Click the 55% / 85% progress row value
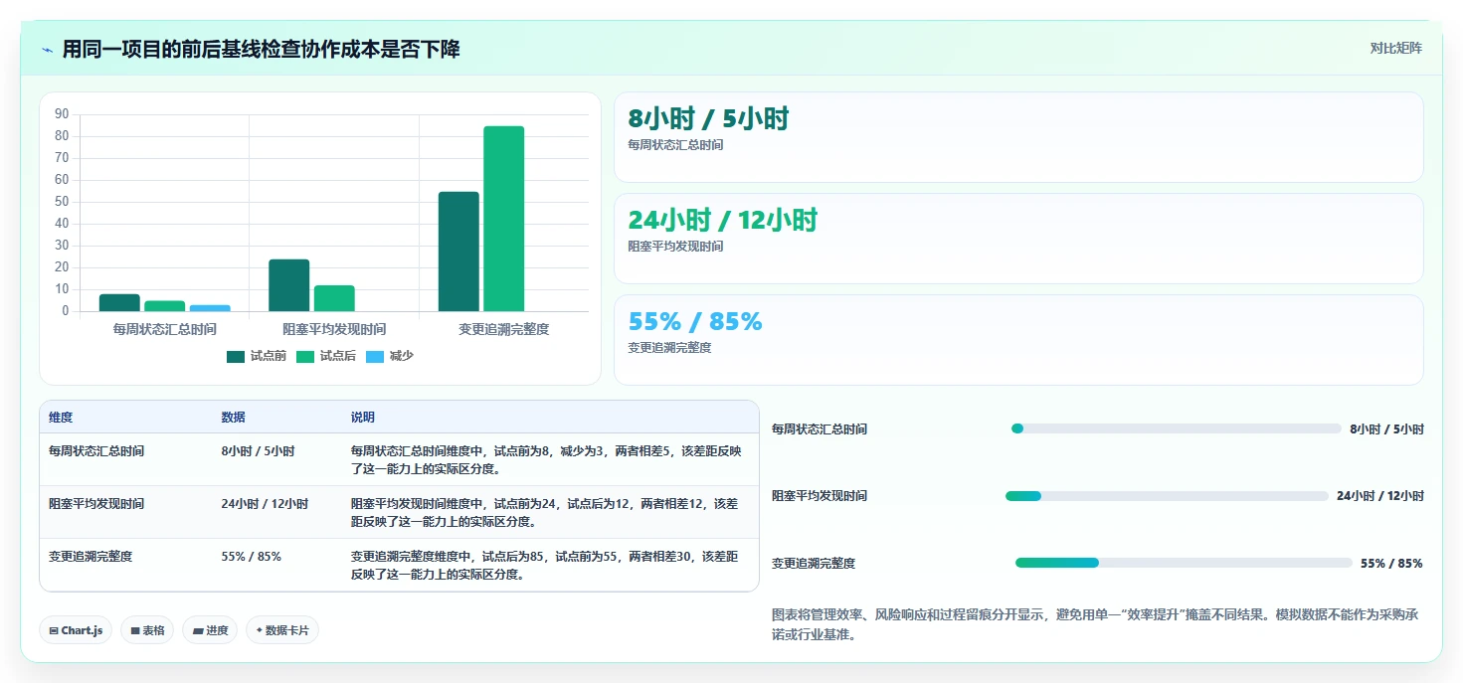The image size is (1463, 683). tap(1391, 564)
